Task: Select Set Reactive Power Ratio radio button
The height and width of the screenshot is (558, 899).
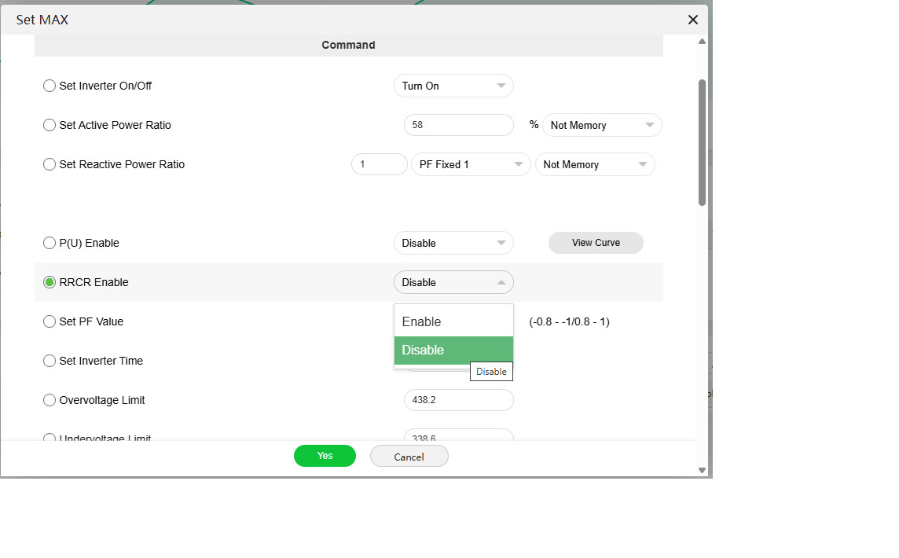Action: [x=50, y=164]
